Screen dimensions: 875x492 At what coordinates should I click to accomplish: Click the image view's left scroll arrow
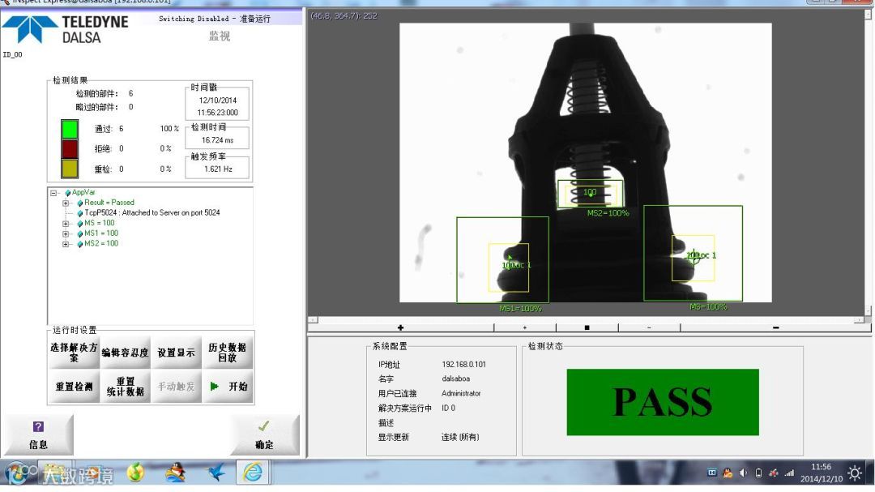click(313, 320)
